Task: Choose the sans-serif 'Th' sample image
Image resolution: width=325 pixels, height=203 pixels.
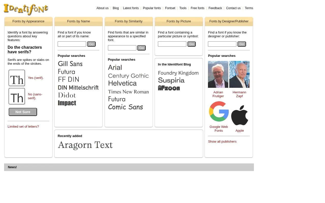Action: point(17,96)
